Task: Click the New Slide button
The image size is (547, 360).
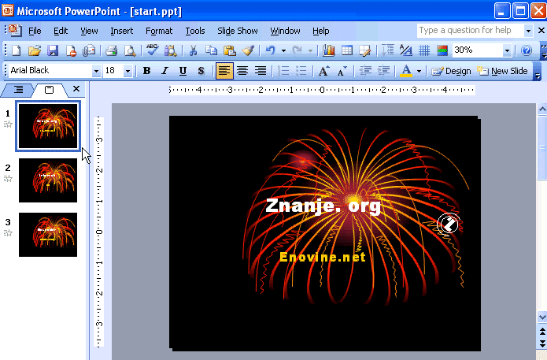Action: point(502,71)
